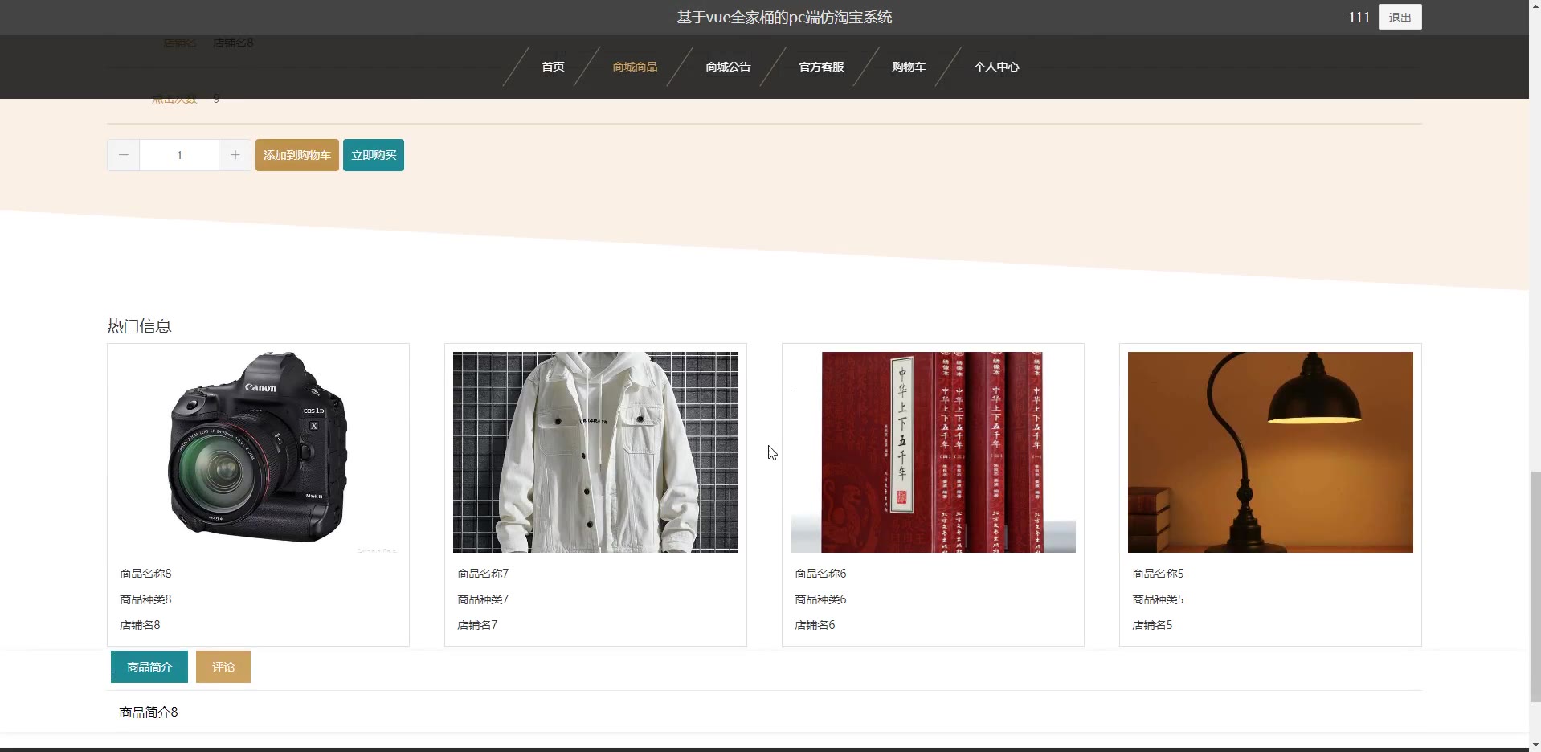The height and width of the screenshot is (752, 1541).
Task: Click the 热门信息 section heading
Action: [139, 326]
